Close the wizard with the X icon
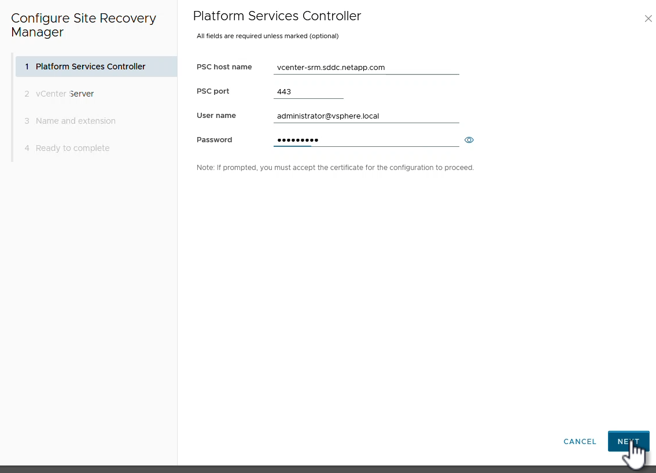This screenshot has height=473, width=656. (648, 19)
